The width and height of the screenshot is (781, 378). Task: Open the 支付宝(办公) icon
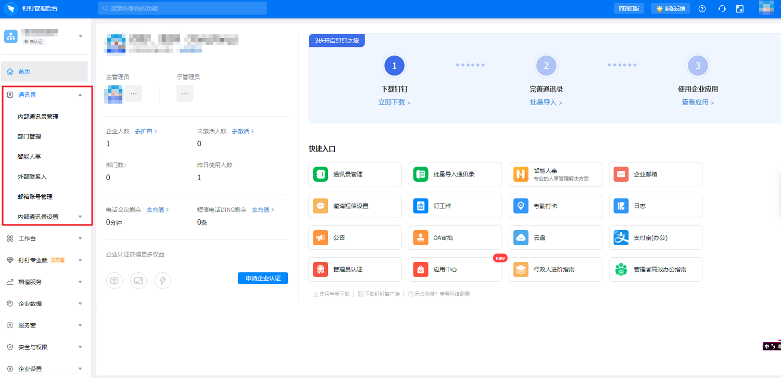[x=621, y=237]
